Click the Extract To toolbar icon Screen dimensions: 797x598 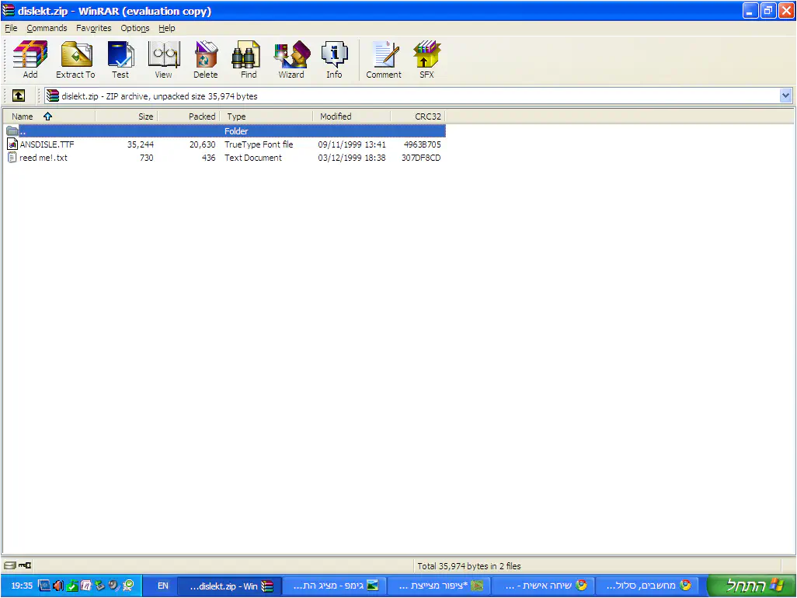(x=75, y=59)
